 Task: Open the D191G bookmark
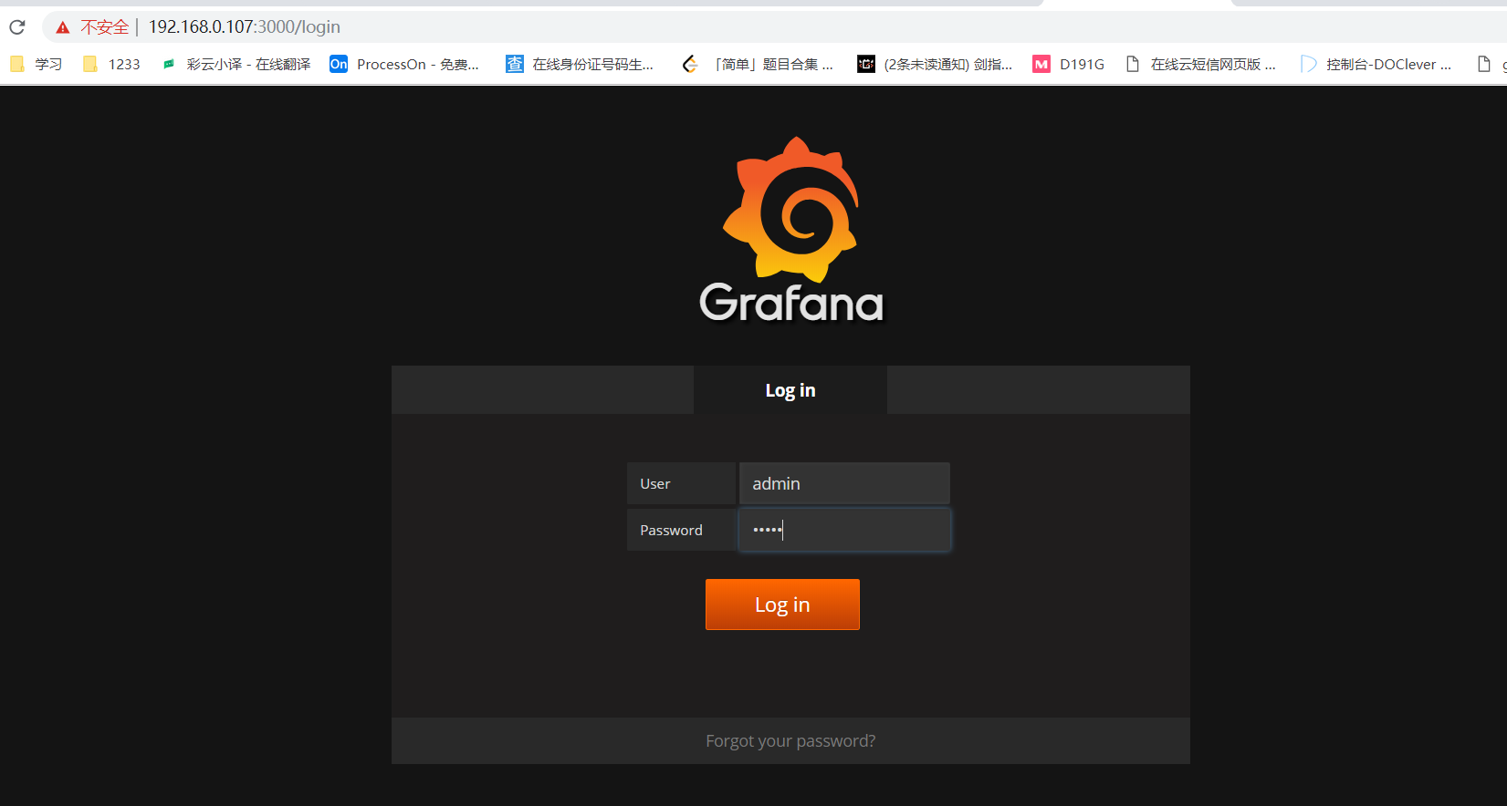tap(1068, 64)
